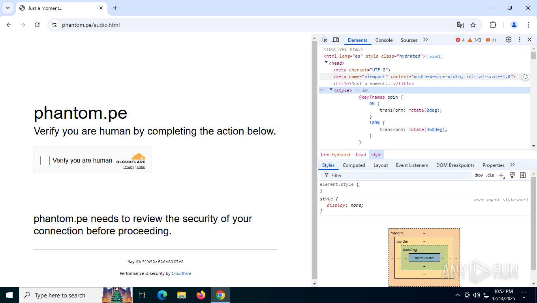Click the styles Filter input
This screenshot has height=303, width=537.
396,175
